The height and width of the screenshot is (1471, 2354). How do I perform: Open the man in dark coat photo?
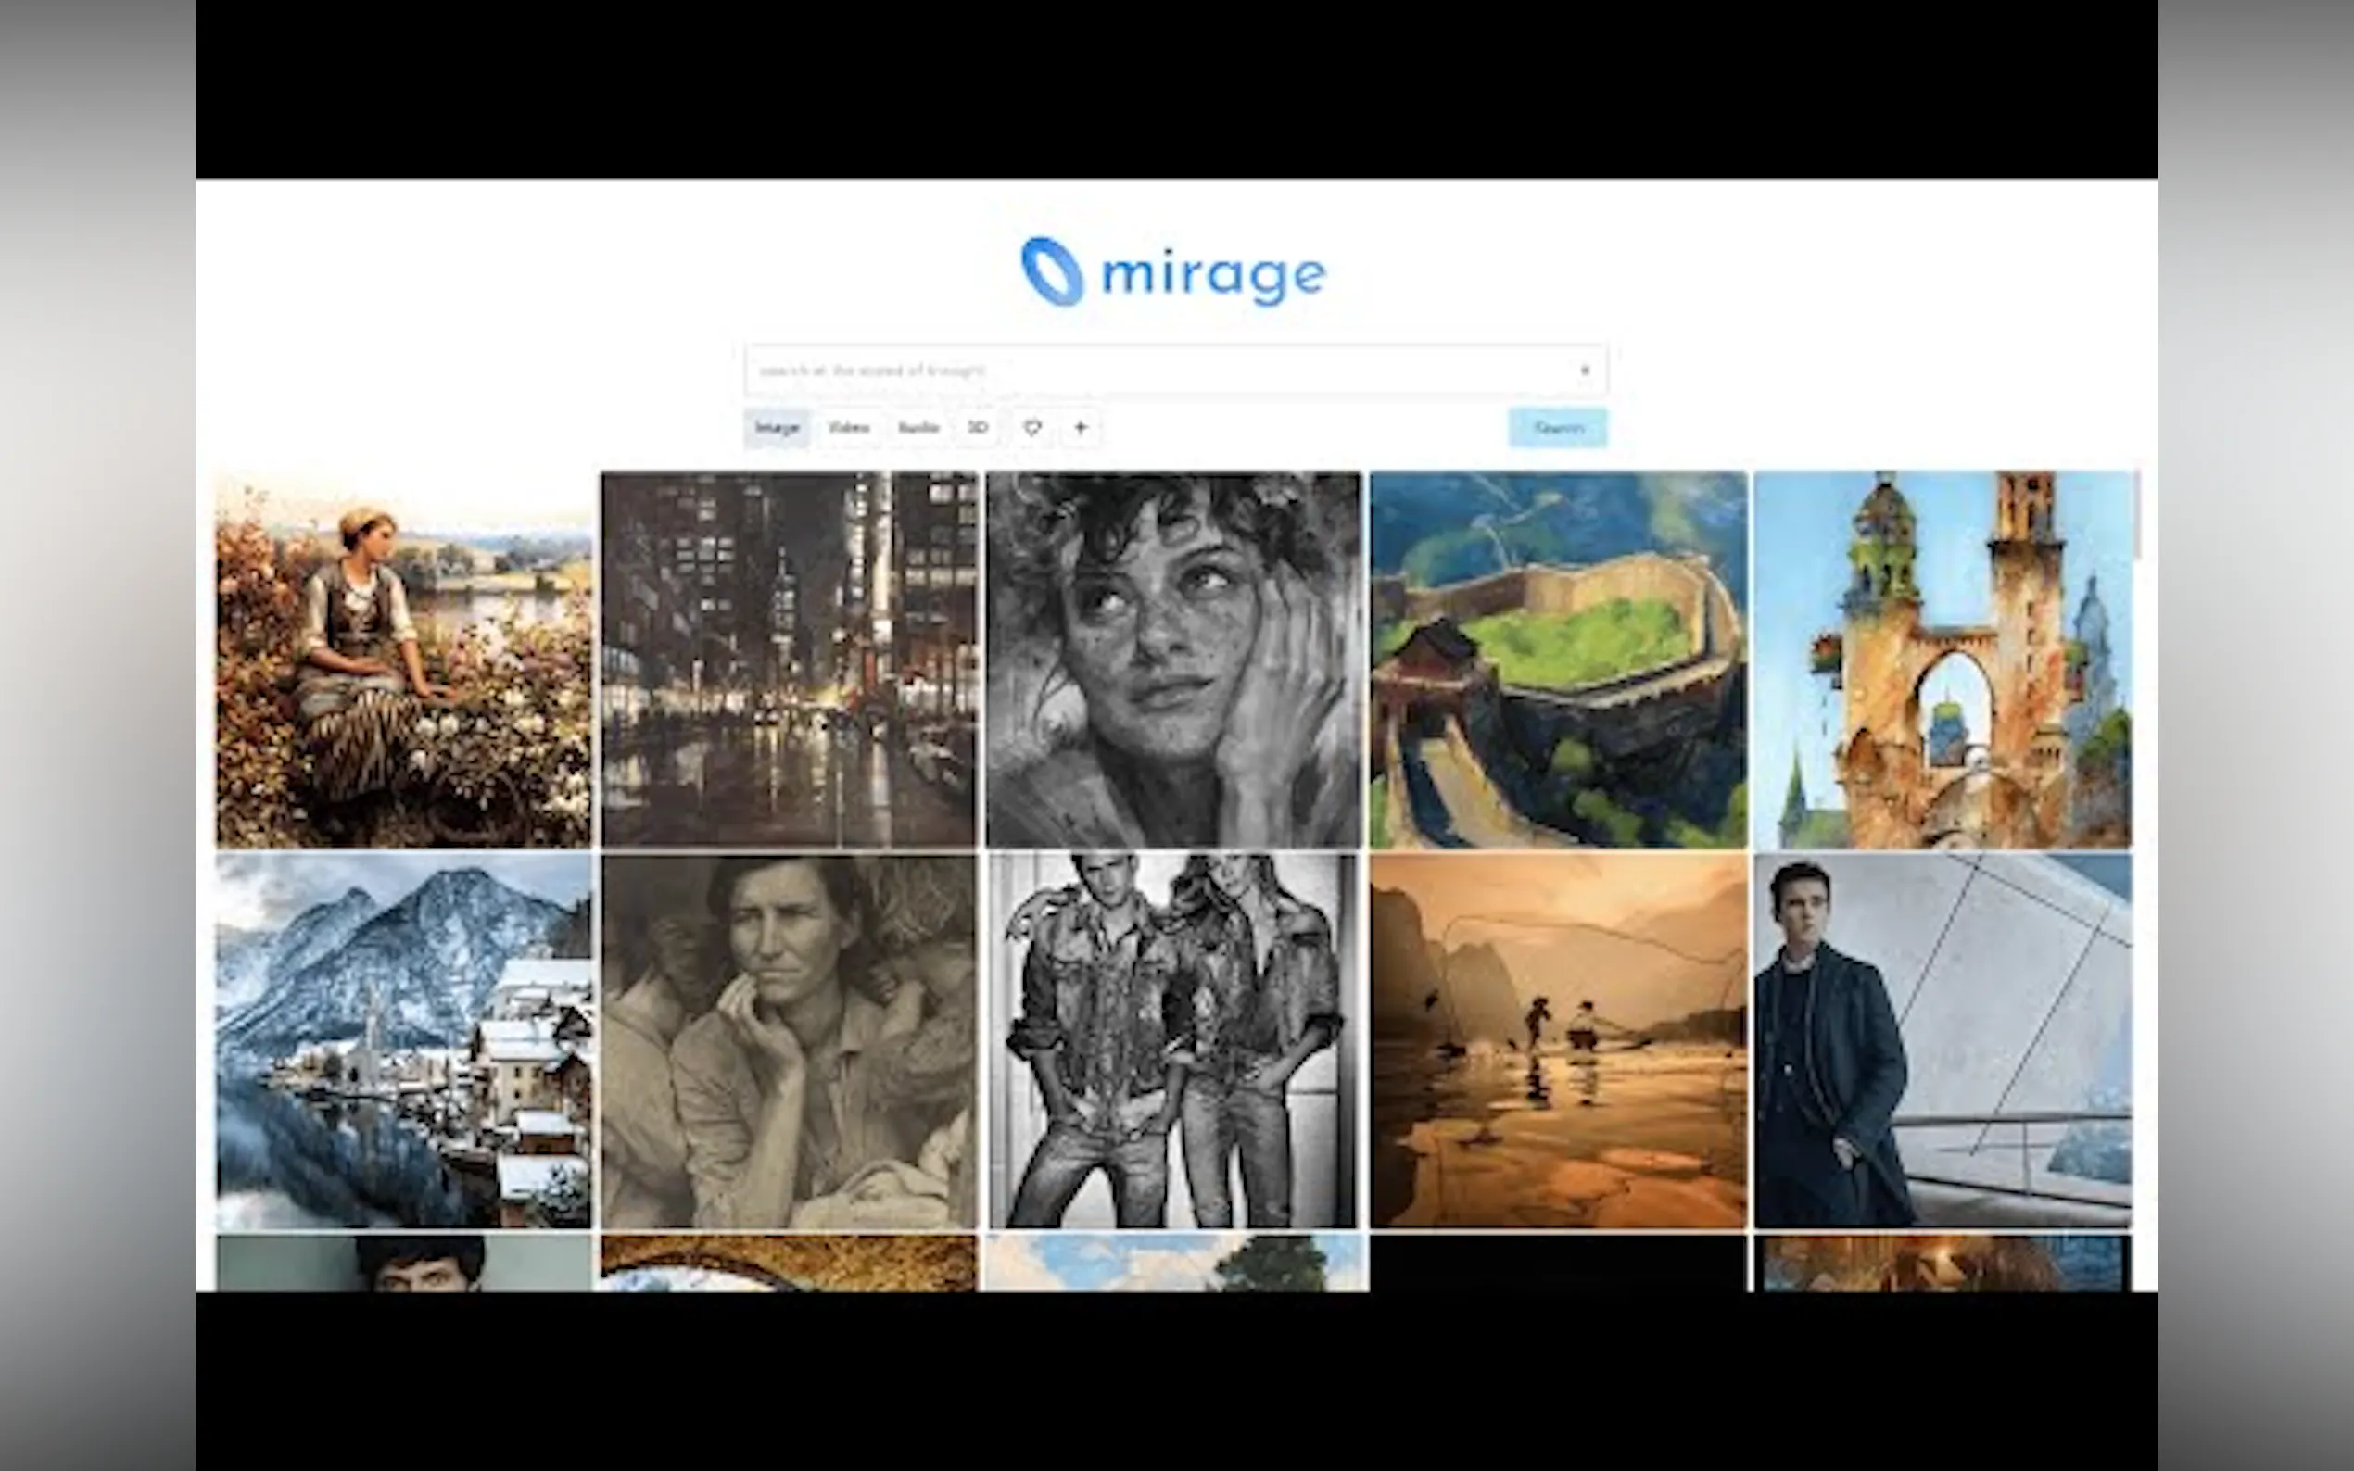pyautogui.click(x=1943, y=1041)
